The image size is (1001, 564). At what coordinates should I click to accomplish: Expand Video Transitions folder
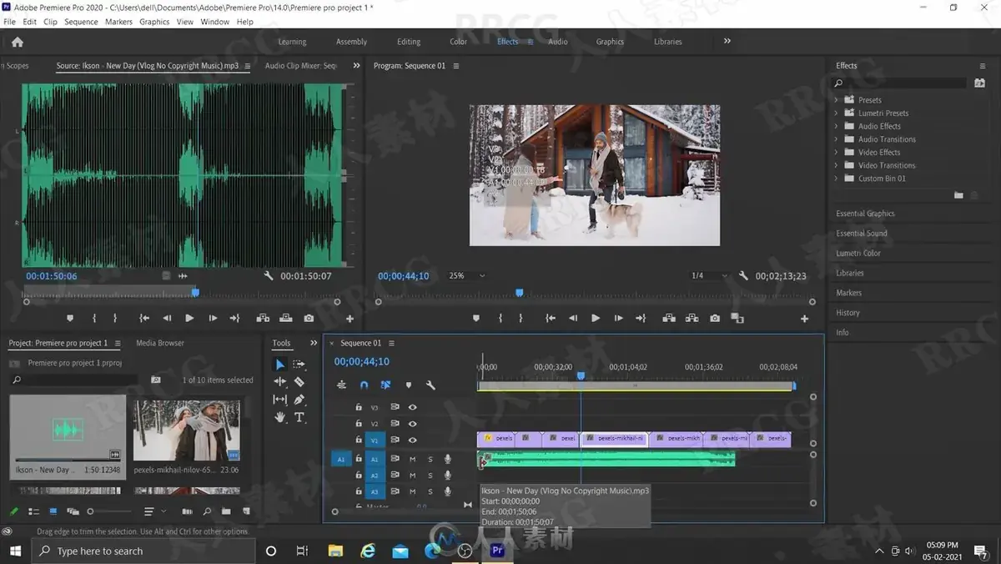coord(837,165)
